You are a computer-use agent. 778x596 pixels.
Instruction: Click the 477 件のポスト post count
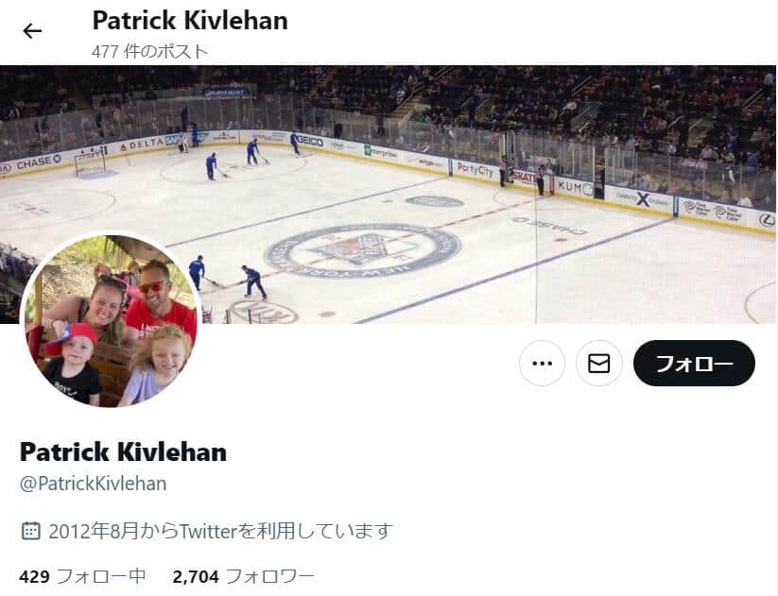tap(150, 51)
